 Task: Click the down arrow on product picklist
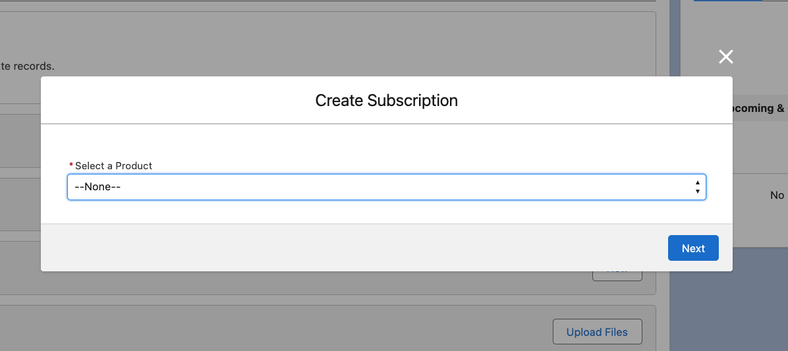tap(697, 192)
